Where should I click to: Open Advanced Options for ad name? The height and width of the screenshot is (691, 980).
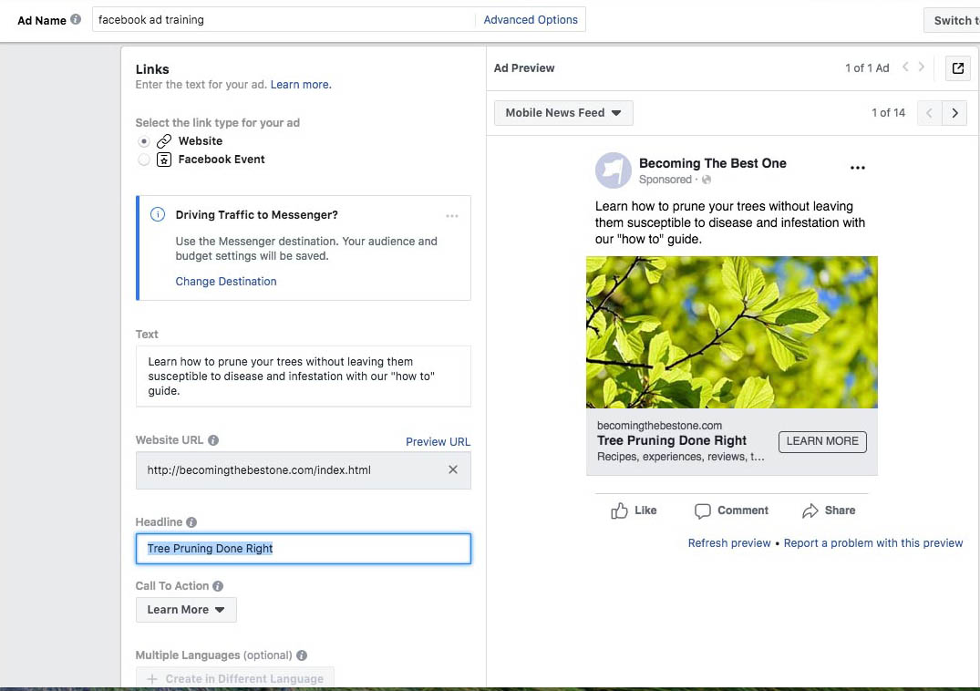(x=531, y=19)
